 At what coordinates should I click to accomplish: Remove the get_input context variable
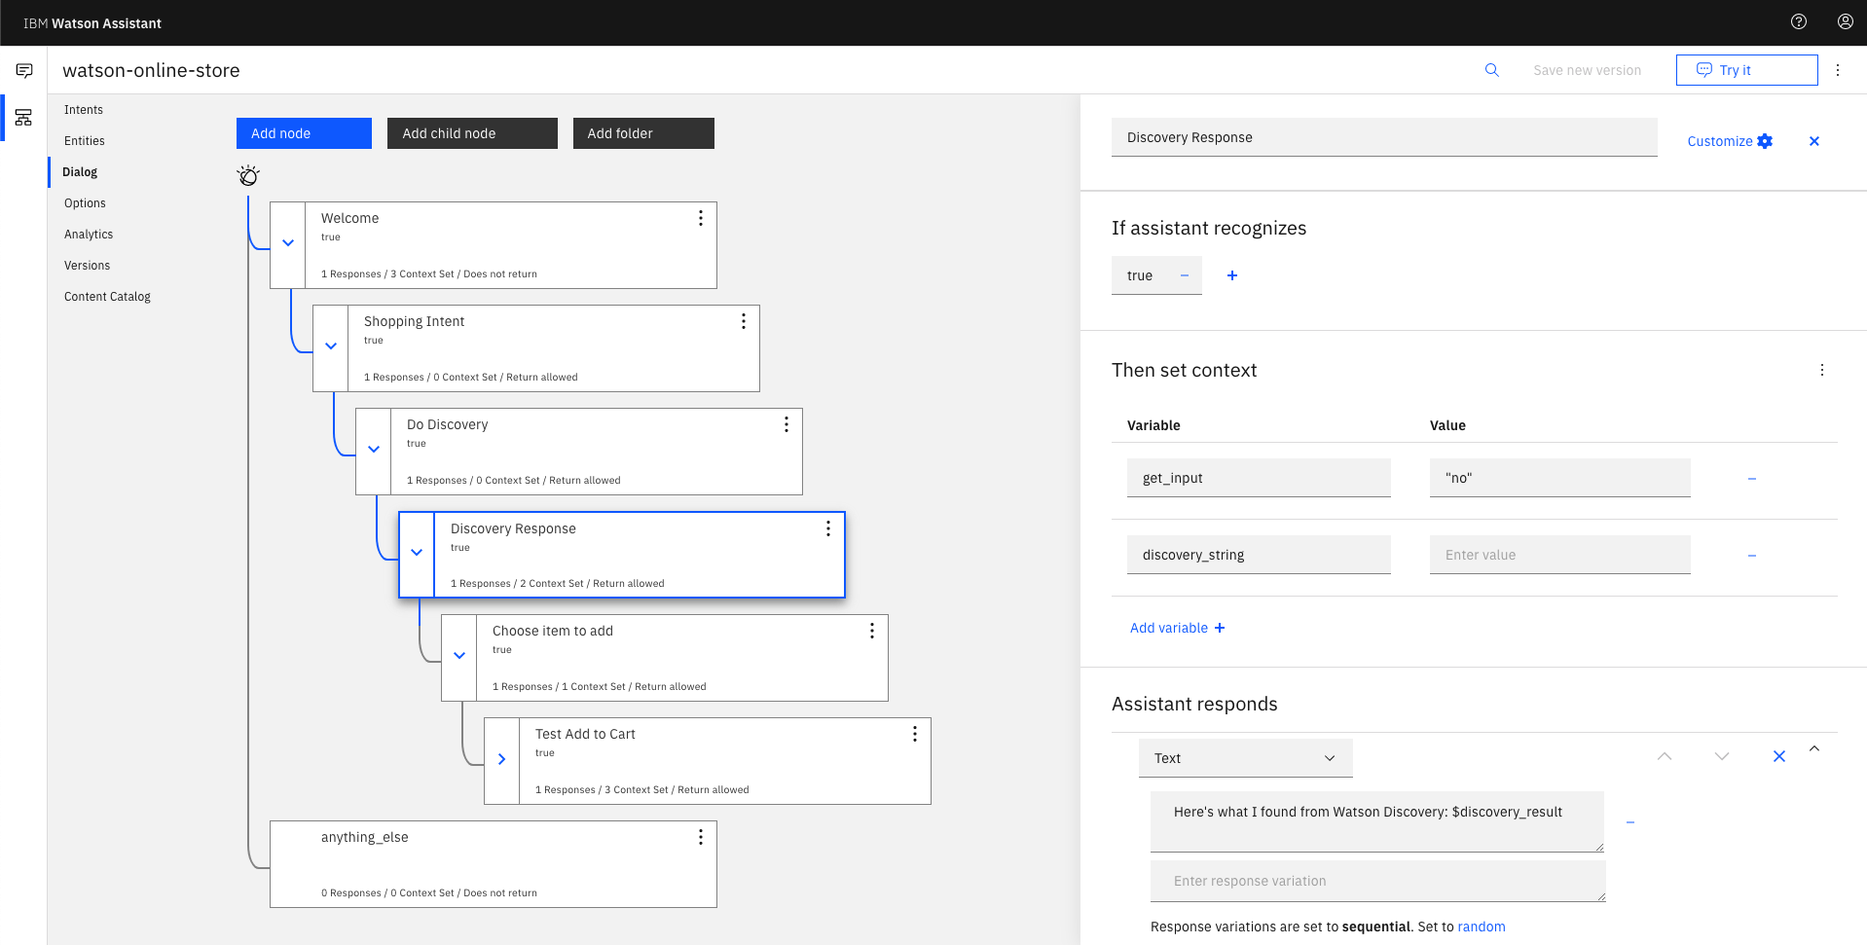pos(1752,479)
